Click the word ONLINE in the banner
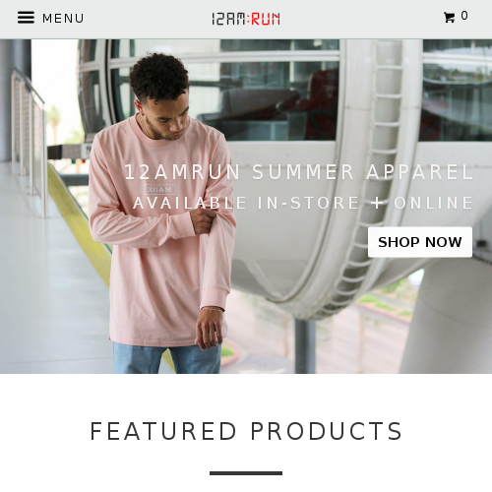Screen dimensions: 492x492 pos(433,203)
